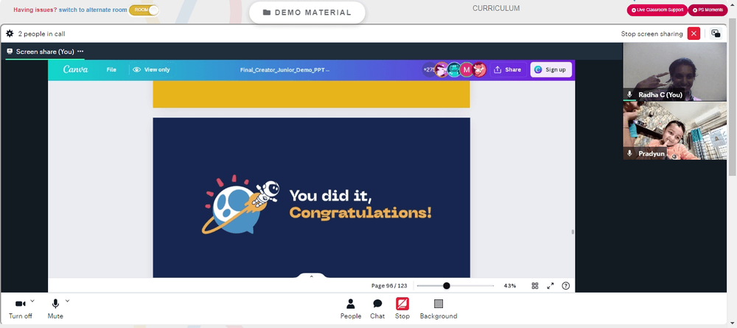Enter Canva fullscreen presentation mode
The image size is (737, 328).
coord(551,286)
